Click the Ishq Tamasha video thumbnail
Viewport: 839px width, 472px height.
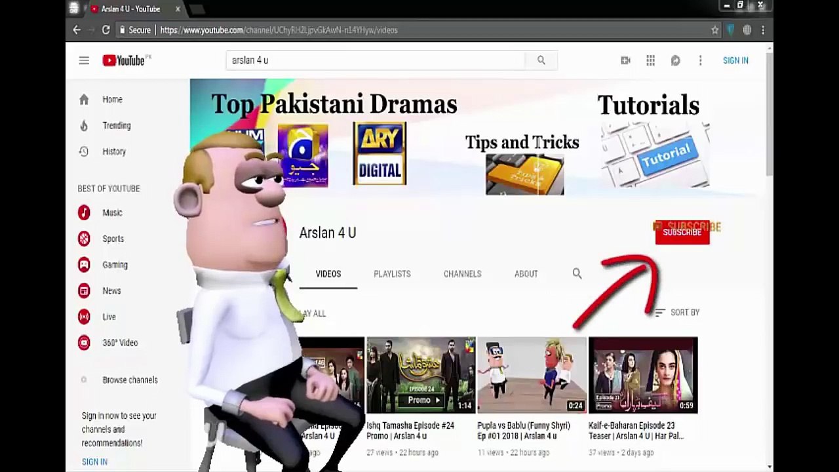[x=421, y=375]
